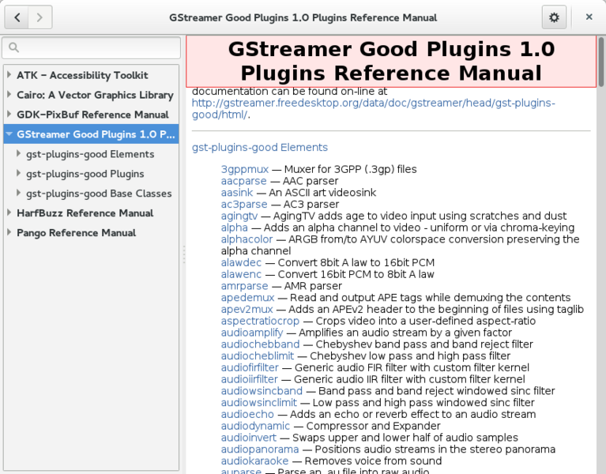Expand gst-plugins-good Plugins subtree
Viewport: 606px width, 474px height.
18,173
